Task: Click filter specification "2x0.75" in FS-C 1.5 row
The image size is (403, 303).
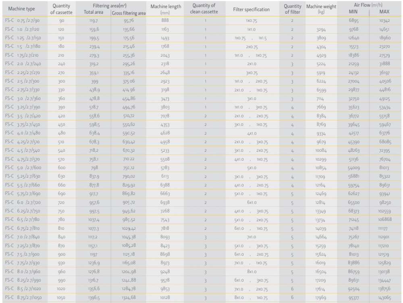Action: (251, 47)
